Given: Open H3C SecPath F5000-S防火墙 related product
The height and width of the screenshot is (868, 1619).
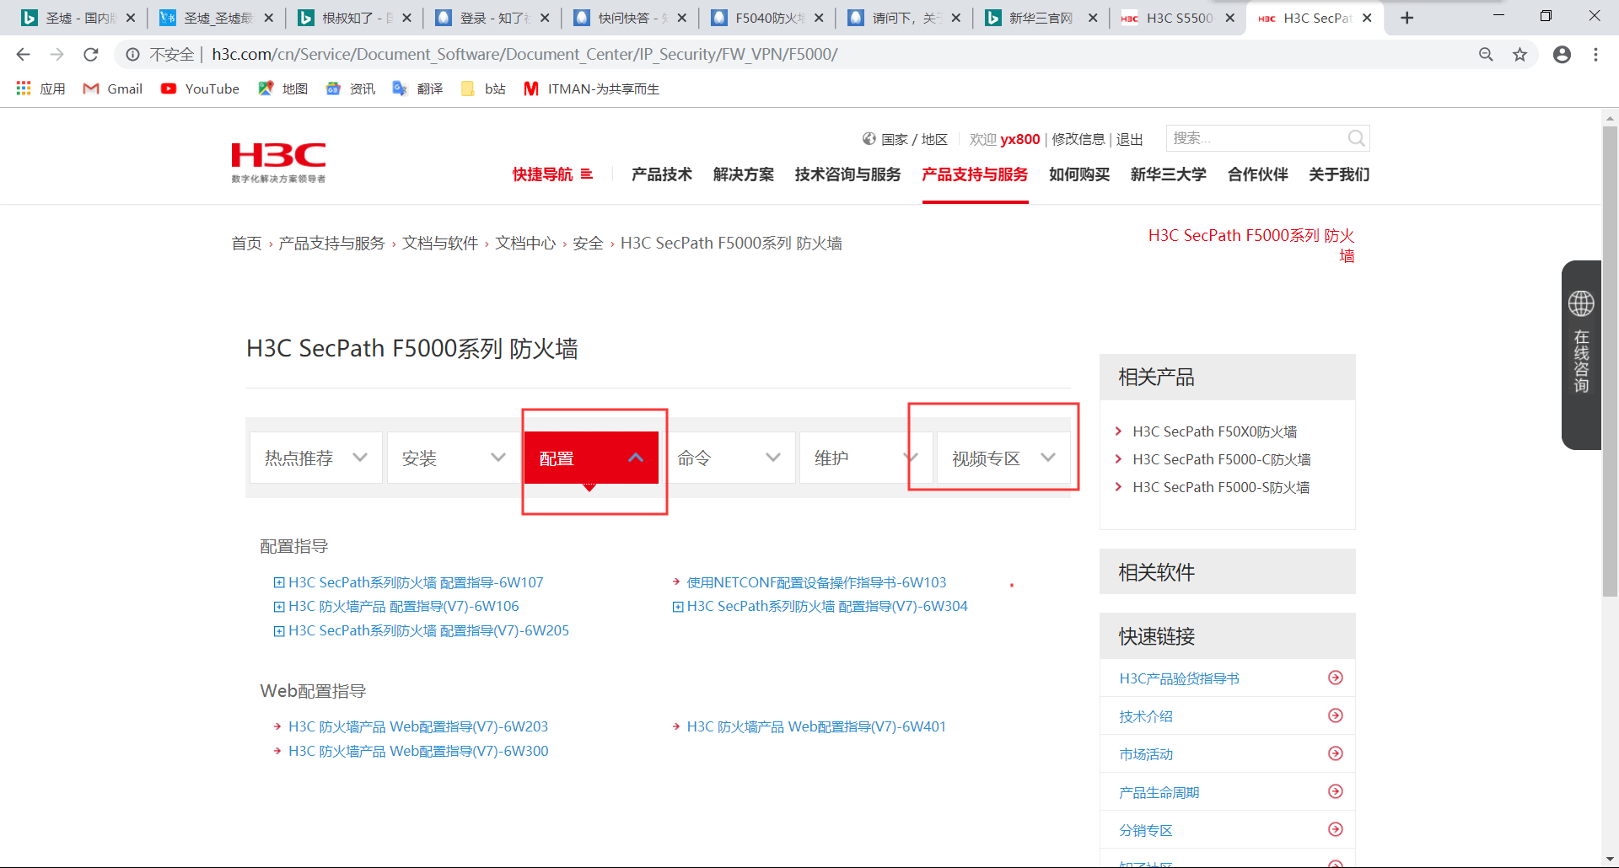Looking at the screenshot, I should click(1221, 487).
